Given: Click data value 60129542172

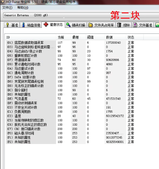Looking at the screenshot, I should pos(115,116).
